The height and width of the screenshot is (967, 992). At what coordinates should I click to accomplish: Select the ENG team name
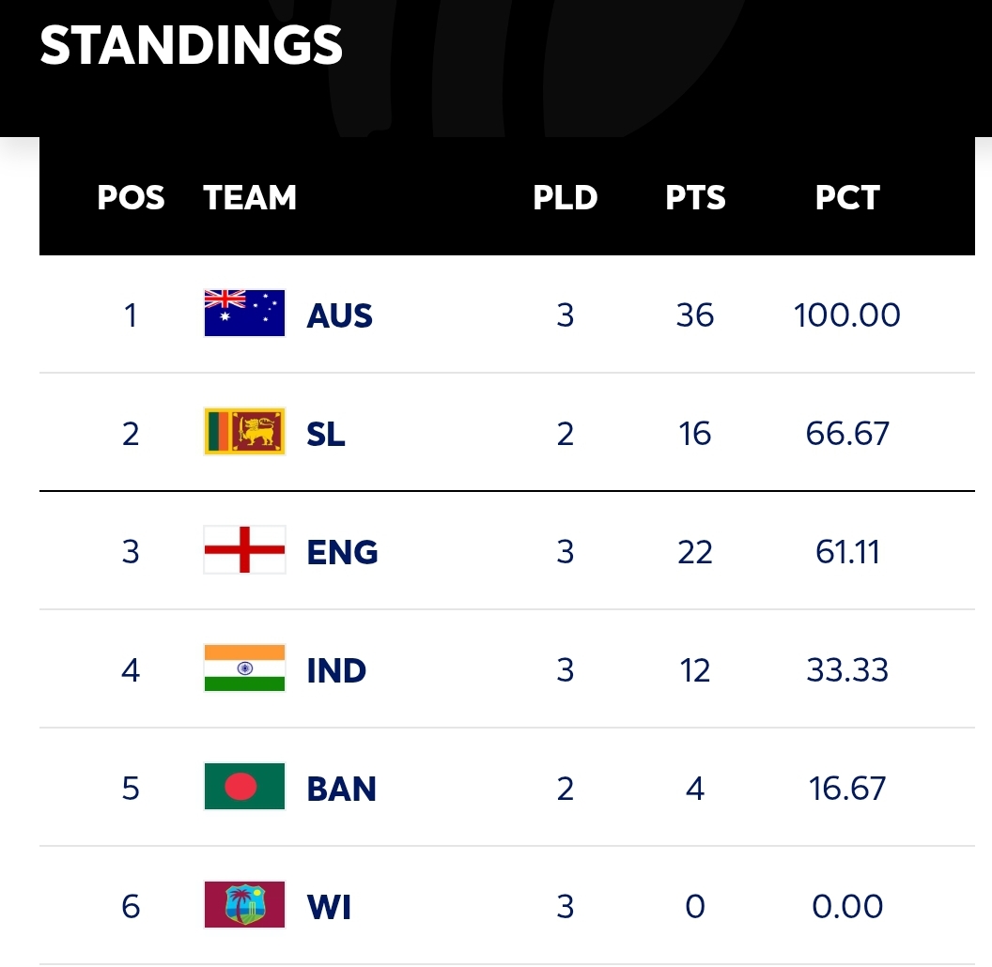click(x=342, y=552)
